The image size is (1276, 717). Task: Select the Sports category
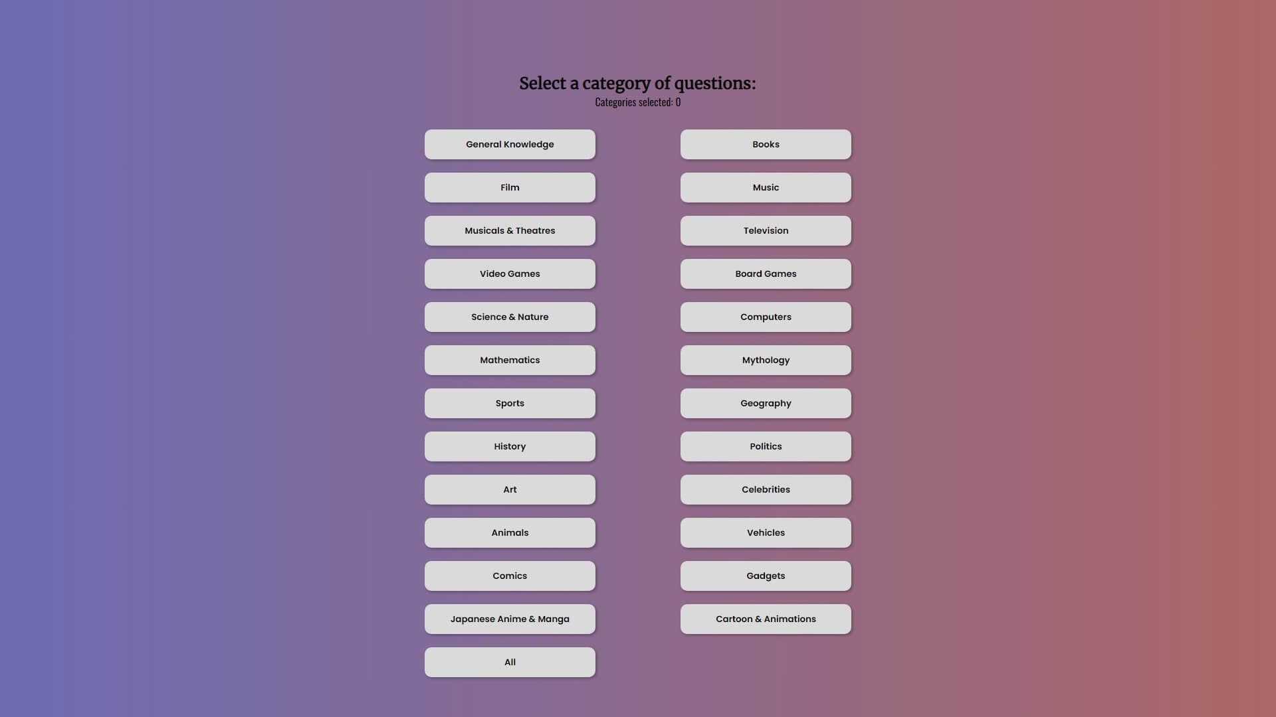click(x=510, y=403)
